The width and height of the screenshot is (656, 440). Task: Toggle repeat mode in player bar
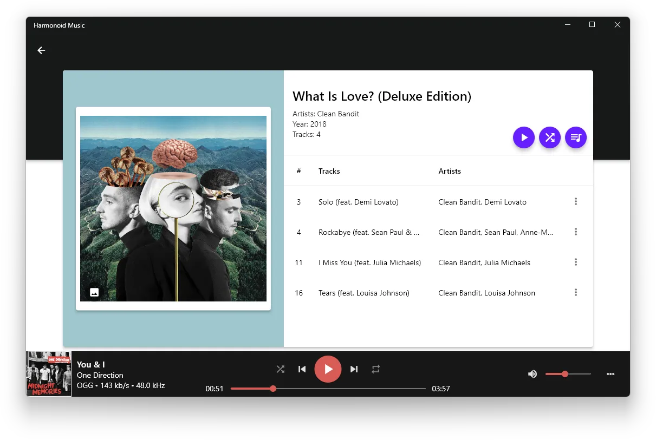[376, 369]
